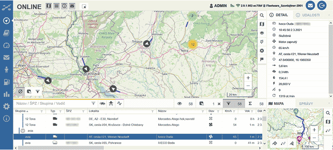Click the blue envelope messages button
This screenshot has width=333, height=150.
pyautogui.click(x=310, y=6)
